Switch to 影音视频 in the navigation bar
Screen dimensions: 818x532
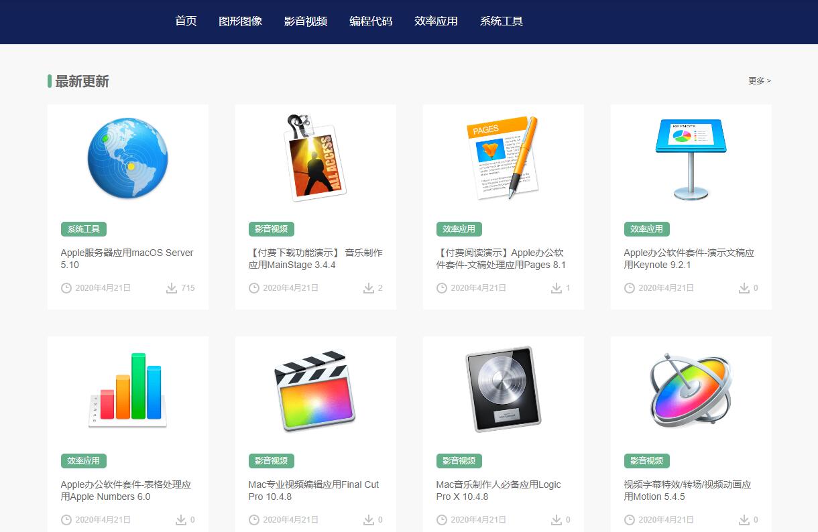tap(305, 21)
